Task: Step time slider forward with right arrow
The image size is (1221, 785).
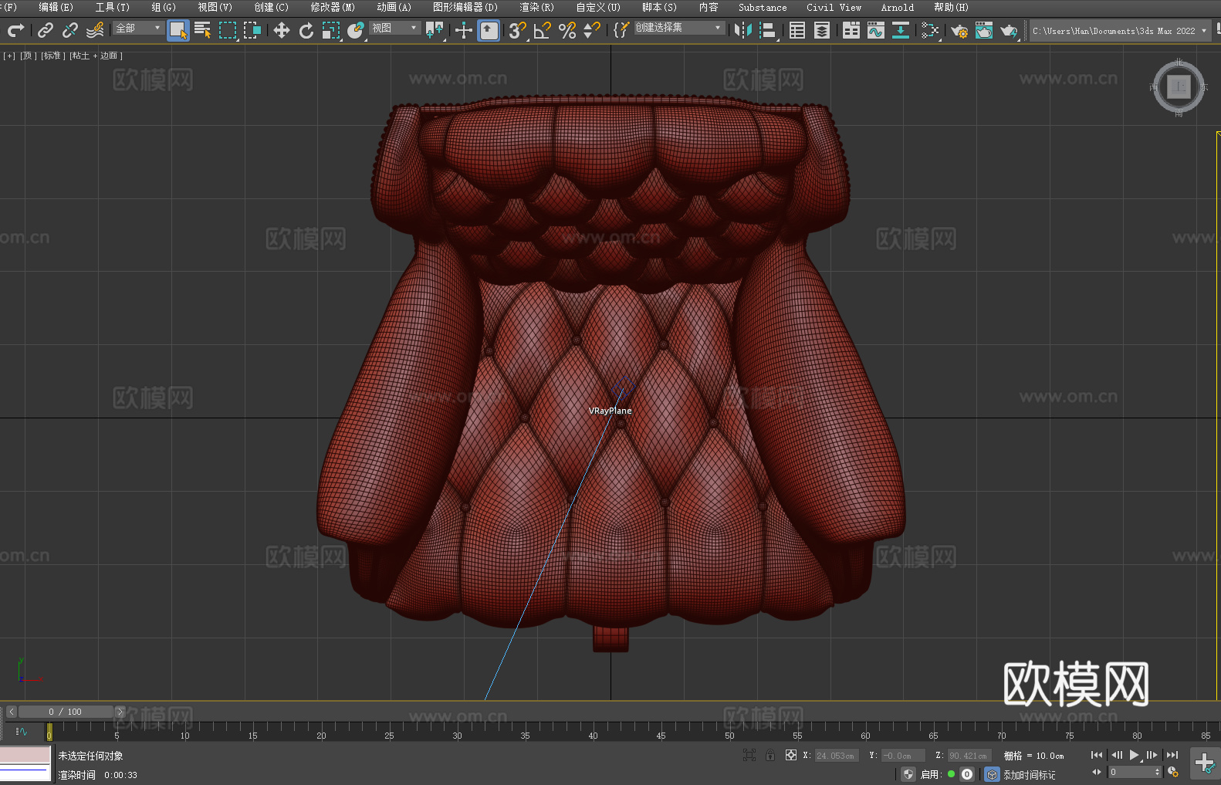Action: click(120, 712)
